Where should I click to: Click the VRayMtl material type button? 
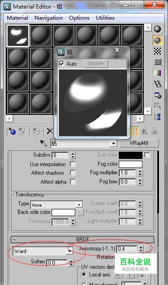(x=139, y=143)
